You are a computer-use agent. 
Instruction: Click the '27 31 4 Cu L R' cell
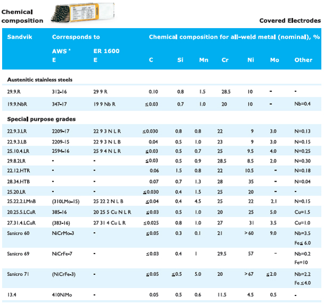pos(110,223)
